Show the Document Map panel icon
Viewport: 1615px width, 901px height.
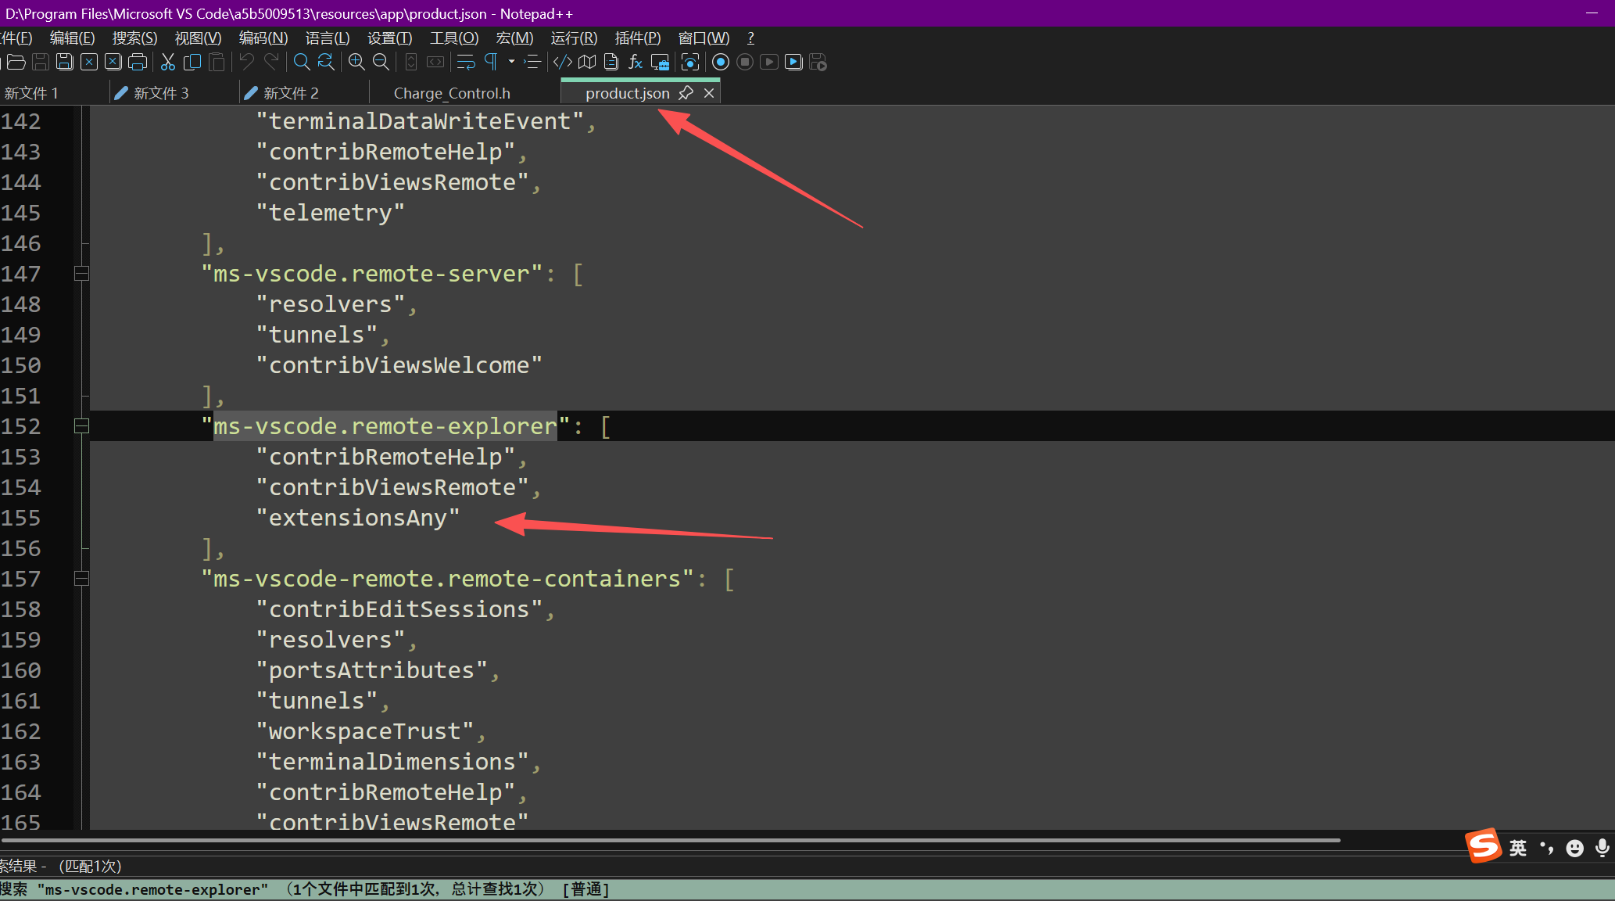pos(587,62)
